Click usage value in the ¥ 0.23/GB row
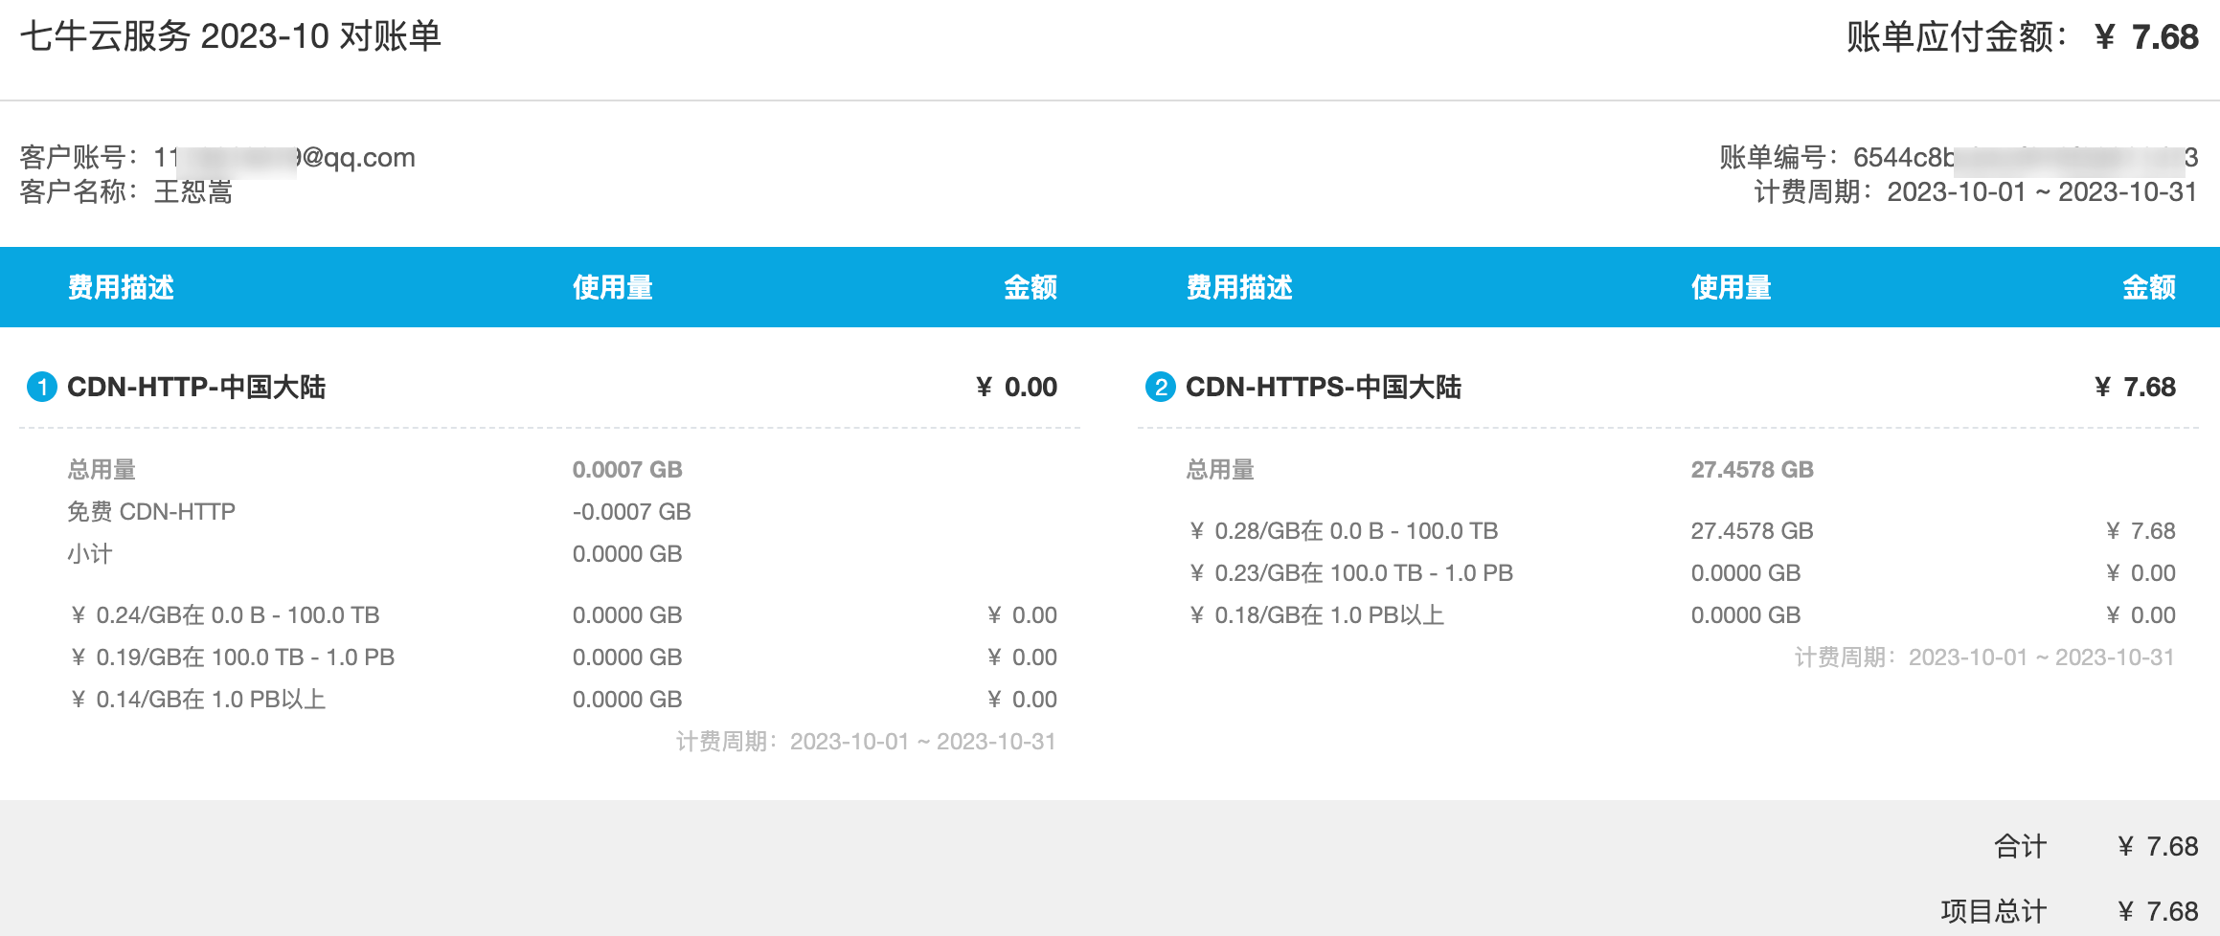The width and height of the screenshot is (2220, 936). coord(1746,572)
